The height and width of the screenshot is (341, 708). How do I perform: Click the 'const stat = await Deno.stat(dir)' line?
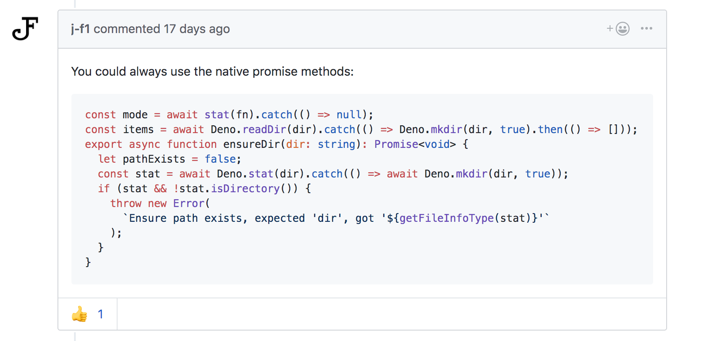click(x=333, y=174)
